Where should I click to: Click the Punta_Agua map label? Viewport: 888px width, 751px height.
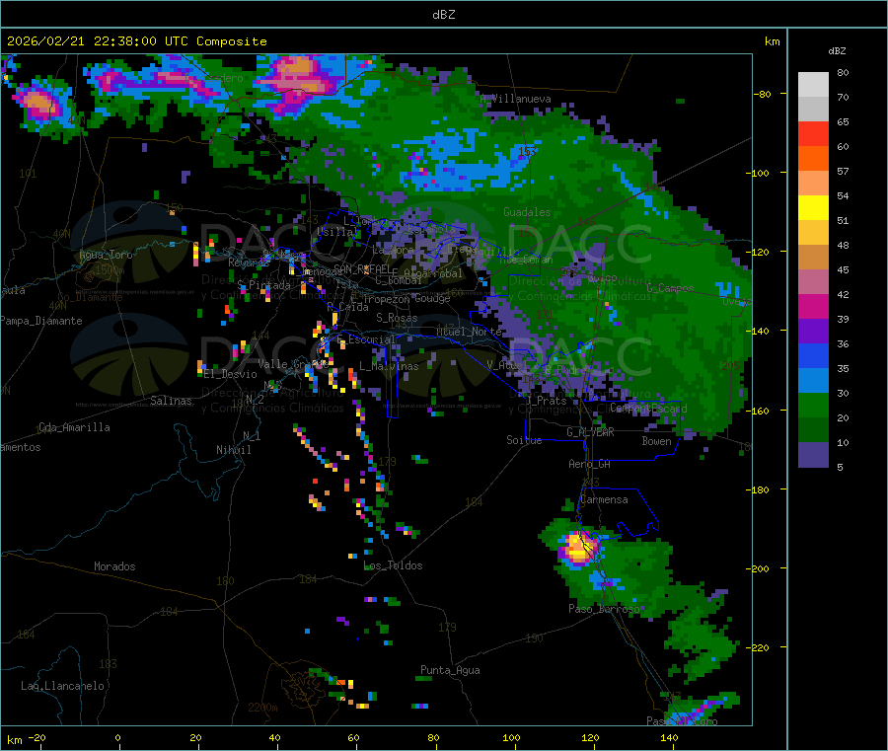click(450, 670)
